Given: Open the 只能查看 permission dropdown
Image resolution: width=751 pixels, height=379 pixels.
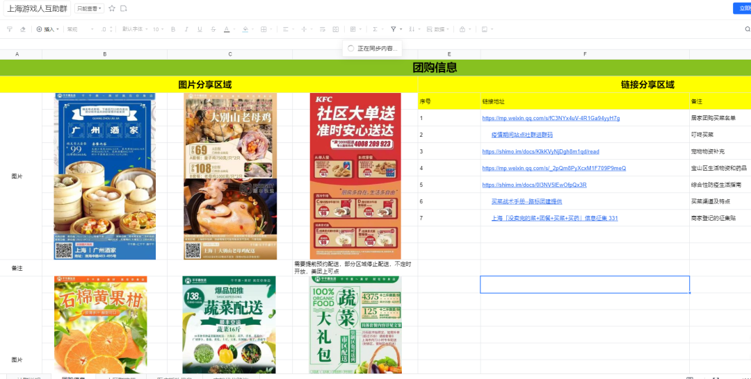Looking at the screenshot, I should point(90,8).
